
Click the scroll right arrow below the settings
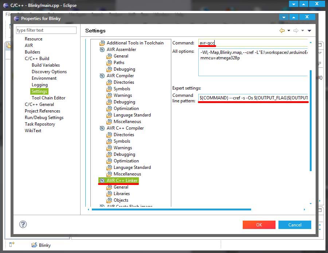point(304,209)
